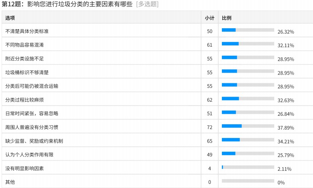Select 分类后可能仍被混合运输 option text
The image size is (313, 188).
coord(32,86)
